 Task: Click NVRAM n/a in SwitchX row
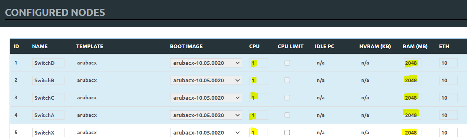365,133
